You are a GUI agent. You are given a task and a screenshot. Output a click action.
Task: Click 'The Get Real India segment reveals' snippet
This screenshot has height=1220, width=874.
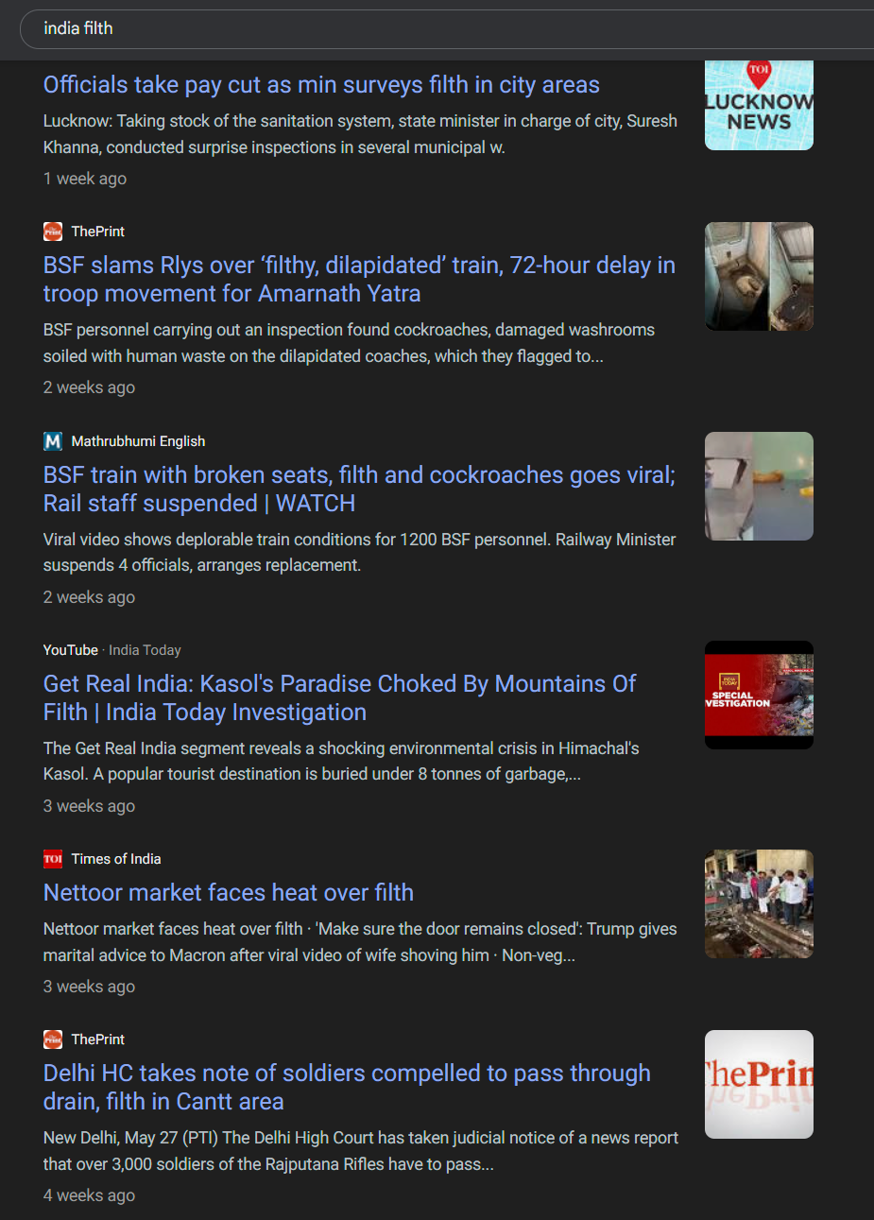click(x=341, y=762)
